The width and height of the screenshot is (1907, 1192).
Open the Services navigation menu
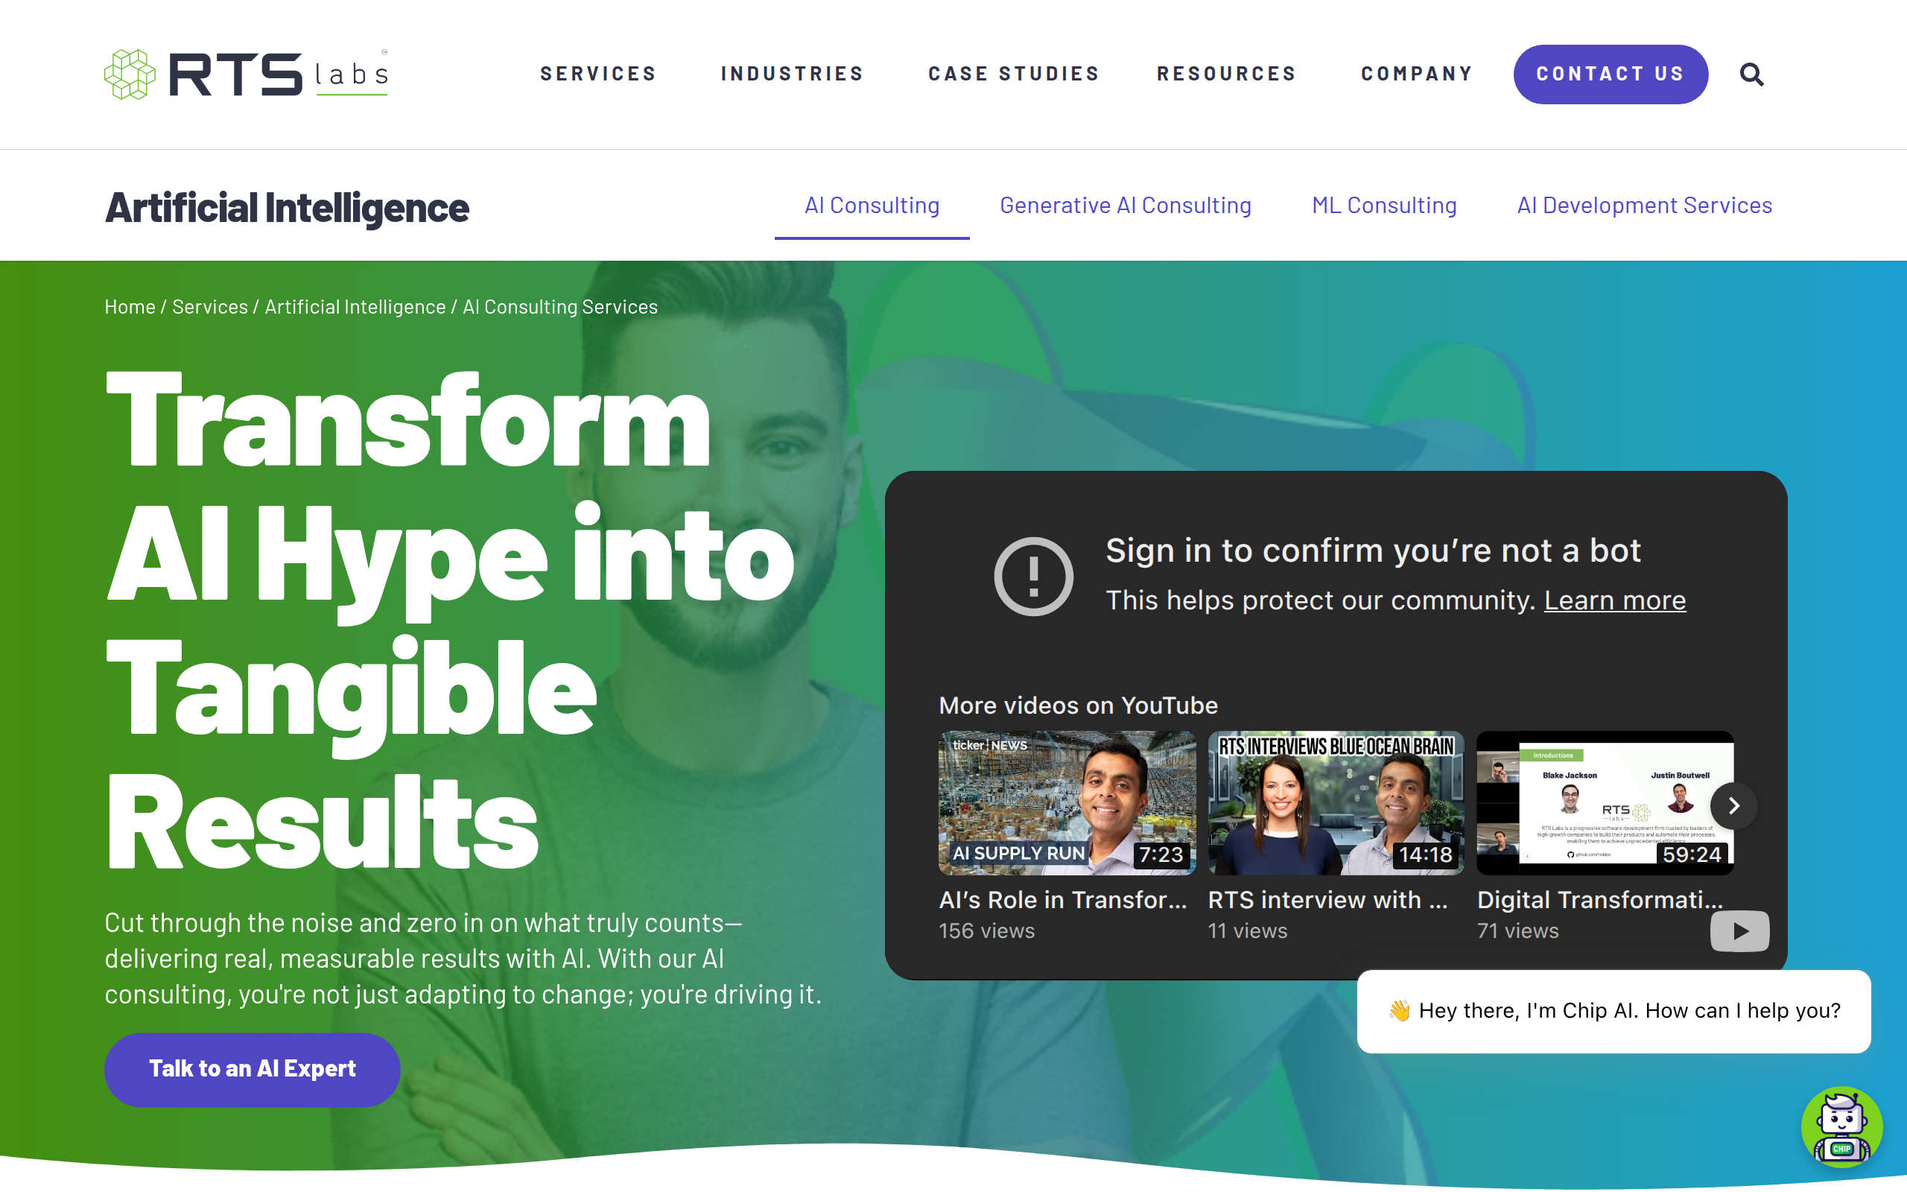598,74
